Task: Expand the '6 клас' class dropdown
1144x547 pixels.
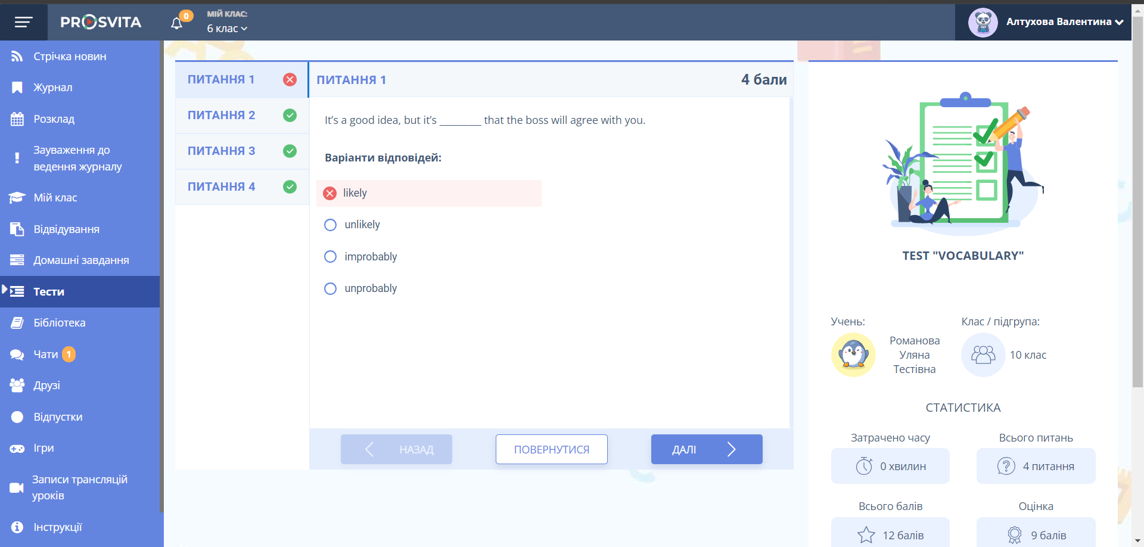Action: tap(227, 29)
